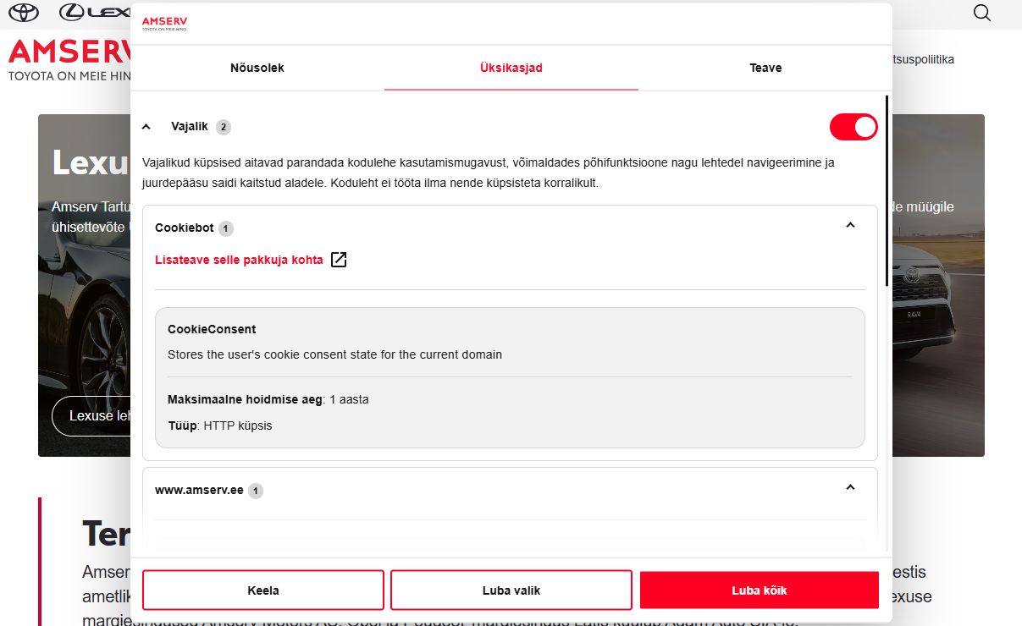Click the Amserv logo on the background page
Viewport: 1022px width, 626px height.
coord(69,59)
